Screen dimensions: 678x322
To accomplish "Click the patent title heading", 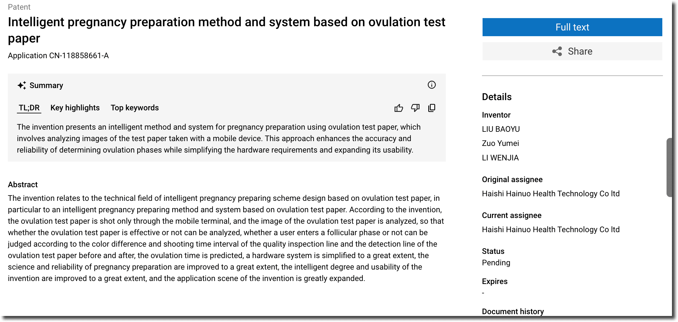I will tap(227, 30).
